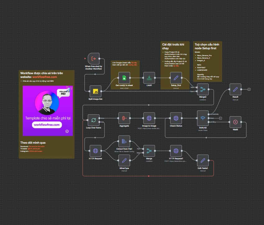Select the 'When Executed by Another Workflow' trigger node
The width and height of the screenshot is (264, 225).
(93, 59)
